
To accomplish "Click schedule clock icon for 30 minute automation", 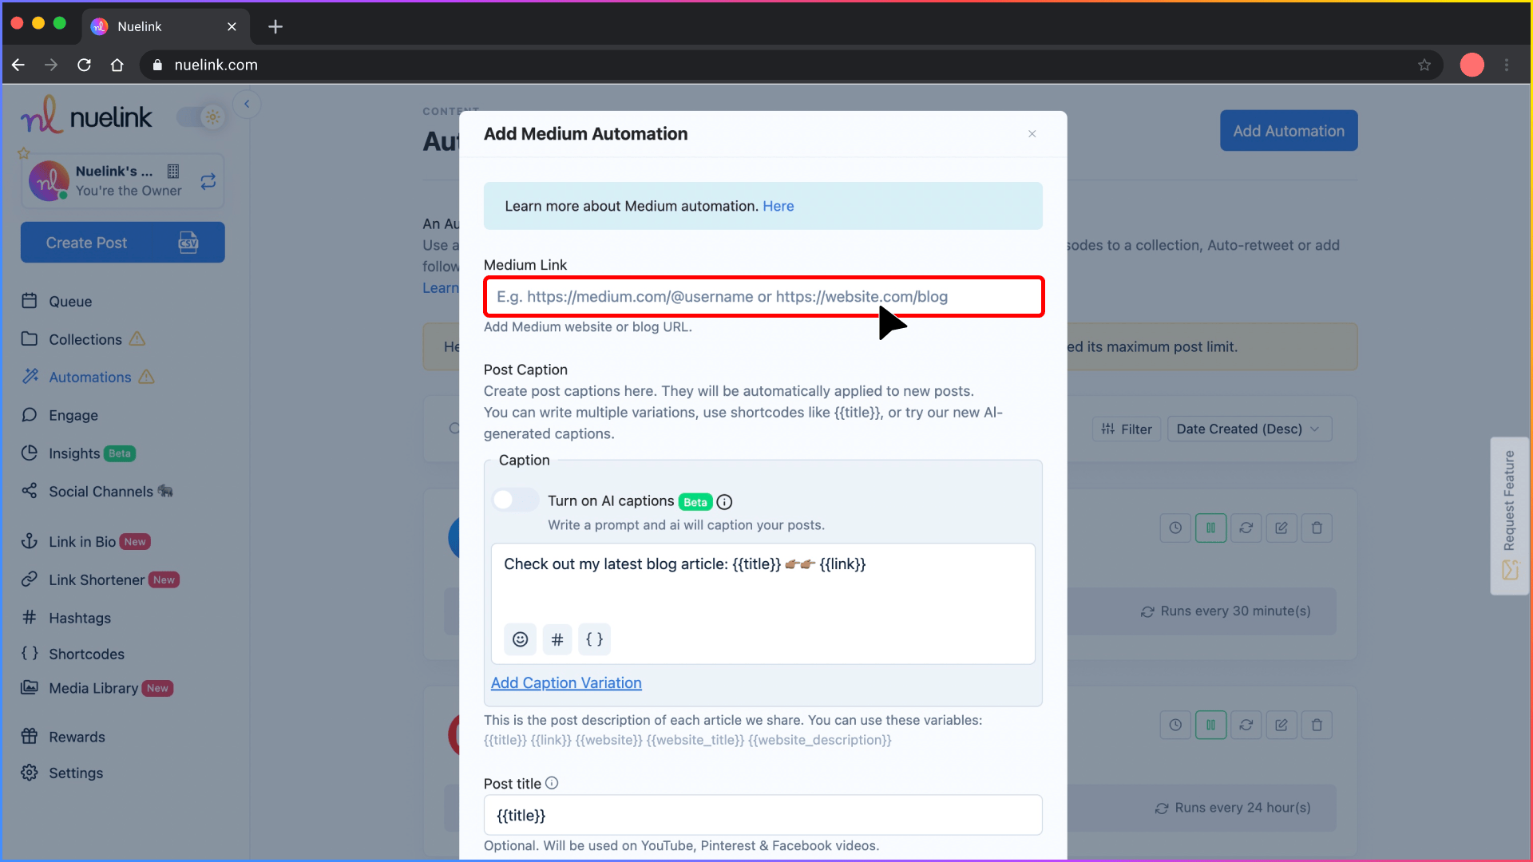I will click(1175, 528).
